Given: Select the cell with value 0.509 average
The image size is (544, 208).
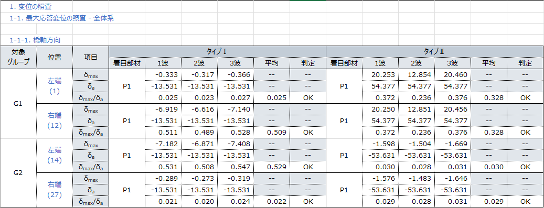Looking at the screenshot, I should tap(272, 132).
